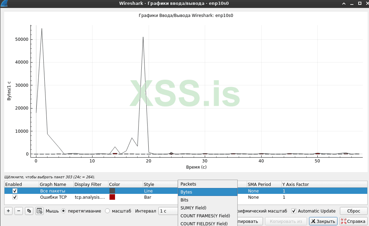The image size is (369, 226).
Task: Remove the selected graph with the minus button
Action: (19, 211)
